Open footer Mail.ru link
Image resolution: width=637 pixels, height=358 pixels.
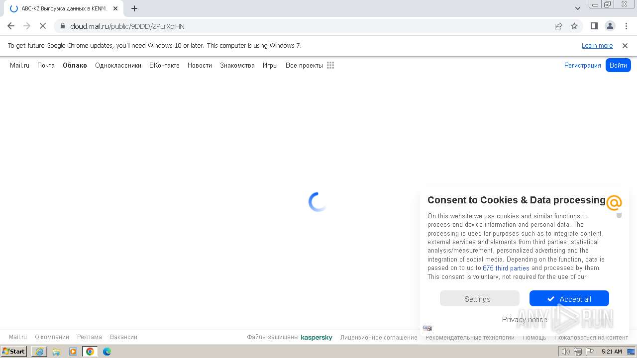(x=18, y=337)
